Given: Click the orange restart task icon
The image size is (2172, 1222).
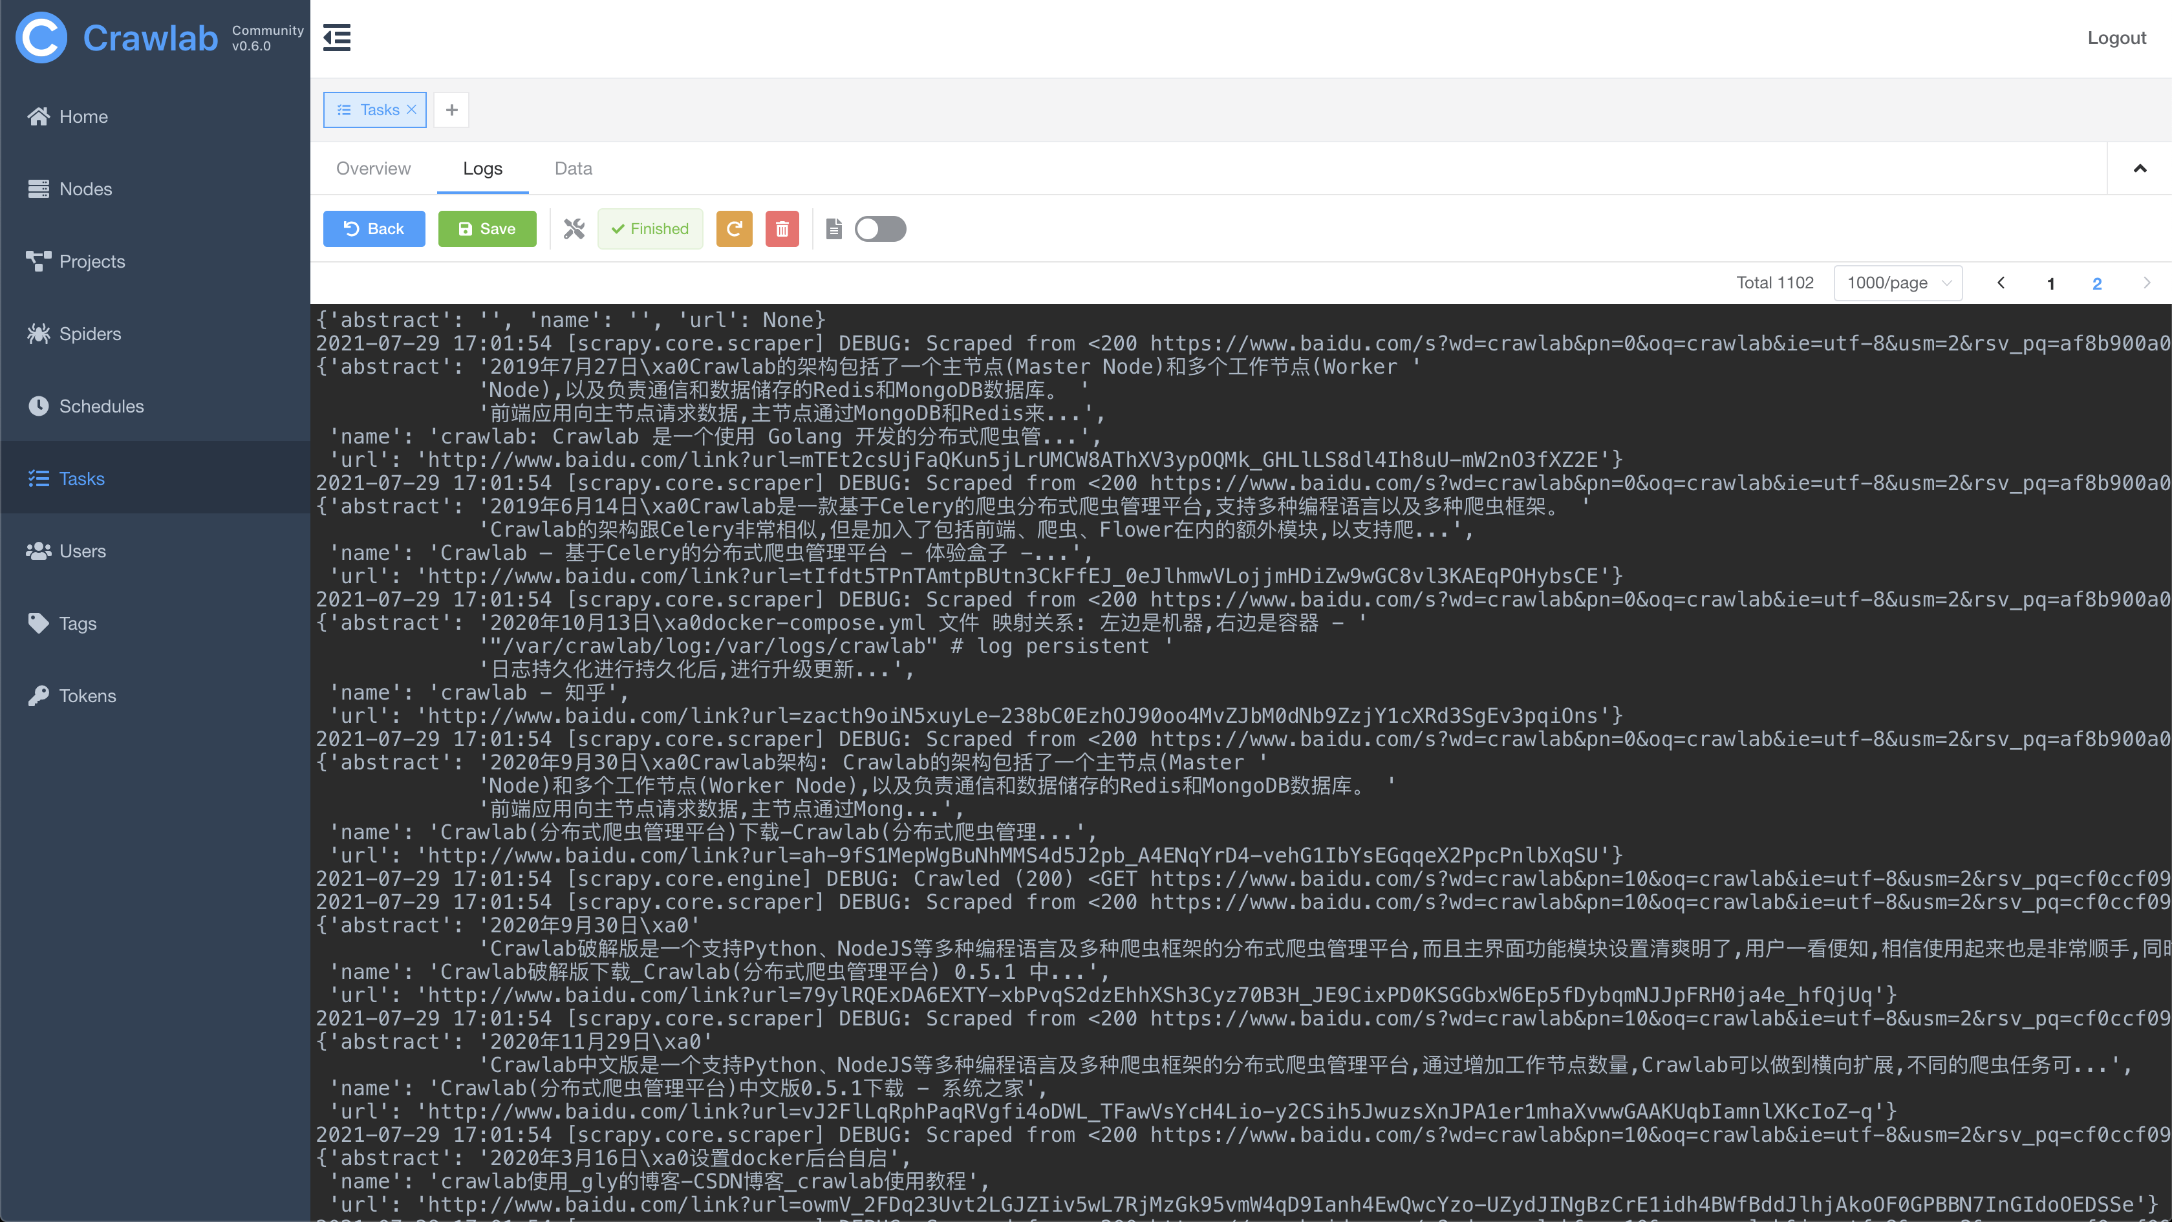Looking at the screenshot, I should 733,228.
